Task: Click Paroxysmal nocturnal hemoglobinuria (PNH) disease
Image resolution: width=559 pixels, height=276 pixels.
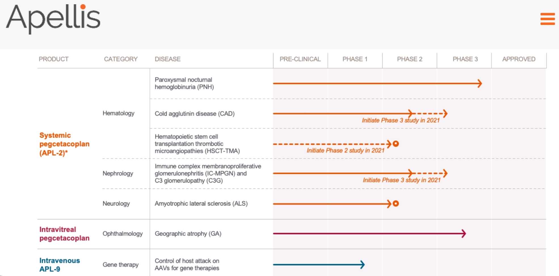Action: (x=184, y=84)
